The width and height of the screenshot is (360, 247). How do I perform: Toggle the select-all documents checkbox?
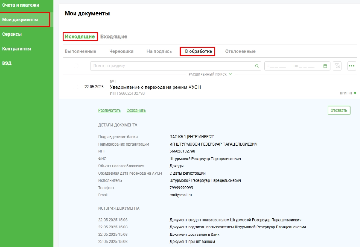pos(76,66)
